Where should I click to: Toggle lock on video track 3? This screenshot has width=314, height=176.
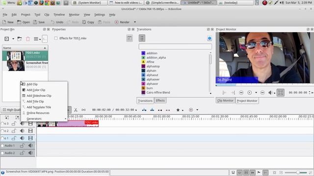[14, 124]
